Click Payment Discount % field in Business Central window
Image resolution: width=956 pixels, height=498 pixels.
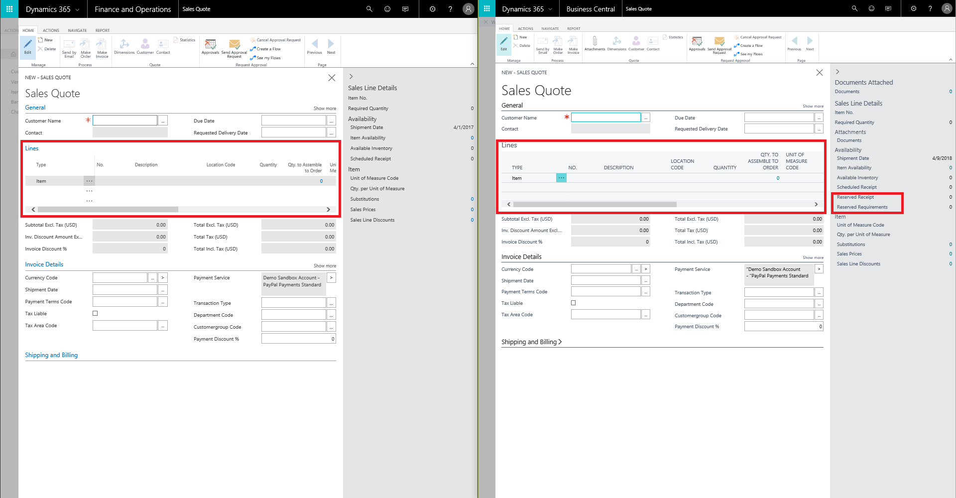[784, 327]
